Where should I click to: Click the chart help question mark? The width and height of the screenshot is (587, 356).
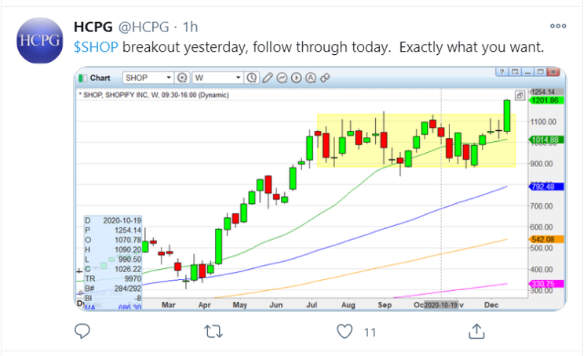click(x=501, y=72)
